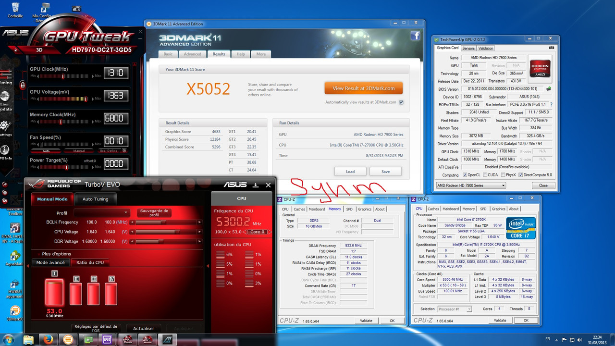Click View Result at 3DMark.com button
This screenshot has height=346, width=615.
click(363, 88)
